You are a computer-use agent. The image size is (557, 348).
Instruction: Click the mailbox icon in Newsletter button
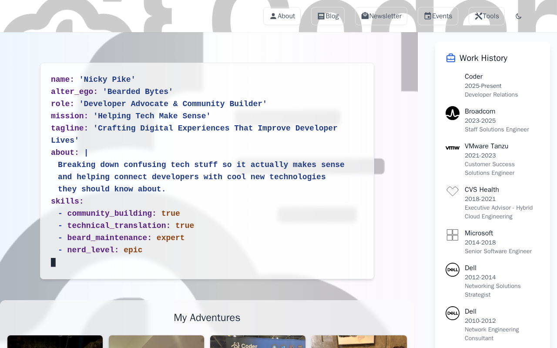(x=365, y=16)
